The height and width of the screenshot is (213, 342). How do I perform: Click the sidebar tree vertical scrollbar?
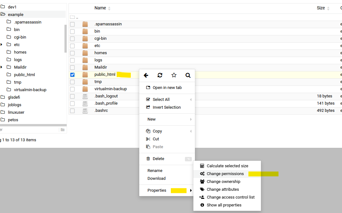point(65,39)
